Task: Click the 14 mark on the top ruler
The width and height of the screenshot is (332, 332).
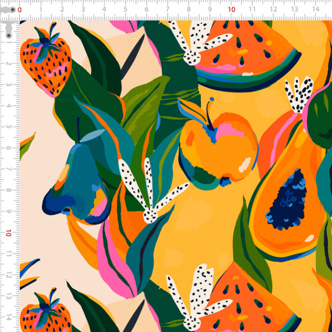Action: click(315, 9)
